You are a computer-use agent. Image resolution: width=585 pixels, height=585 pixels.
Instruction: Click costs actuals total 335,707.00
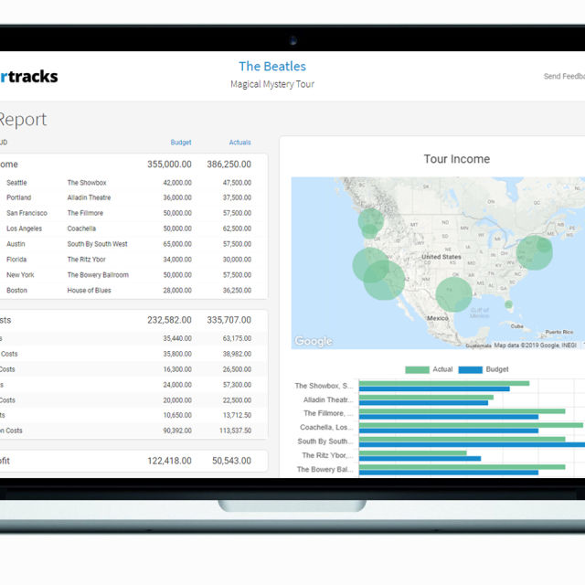pos(229,320)
